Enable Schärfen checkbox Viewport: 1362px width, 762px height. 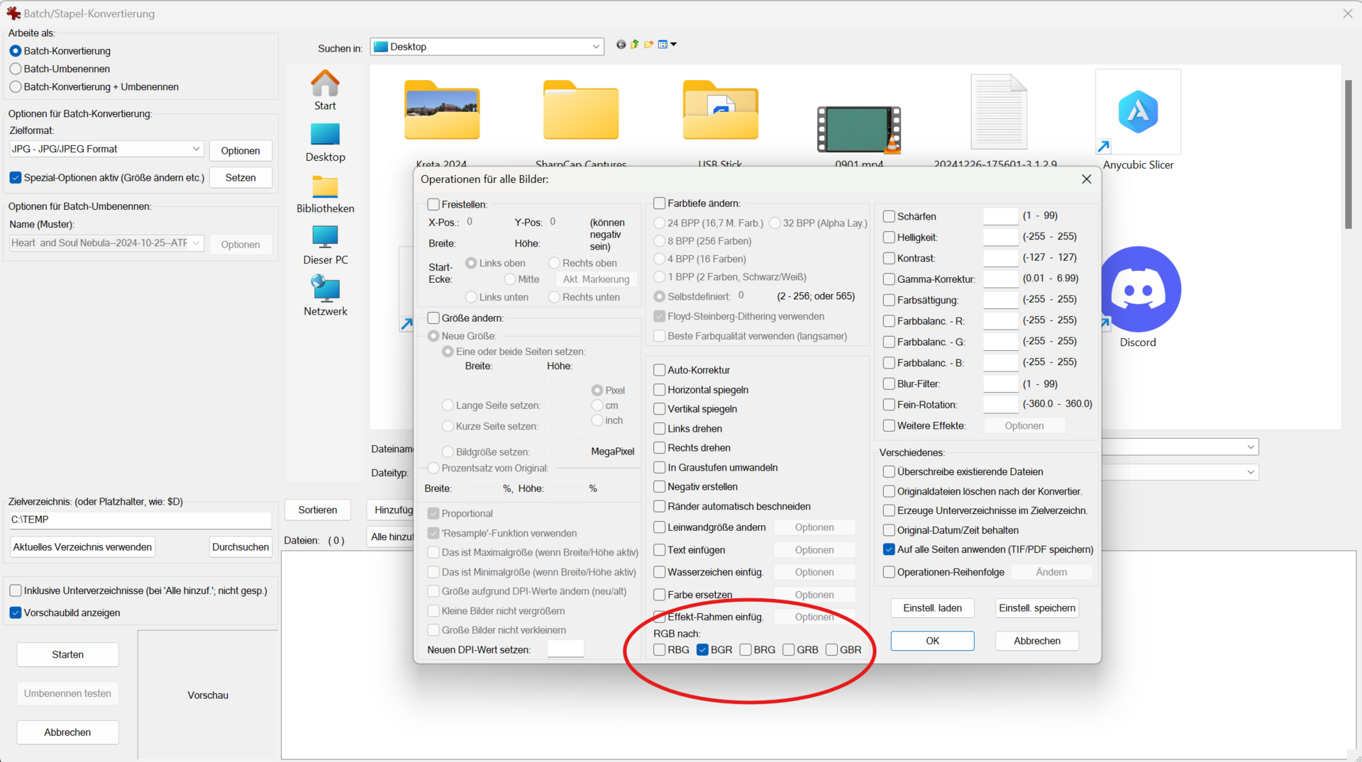(x=889, y=216)
